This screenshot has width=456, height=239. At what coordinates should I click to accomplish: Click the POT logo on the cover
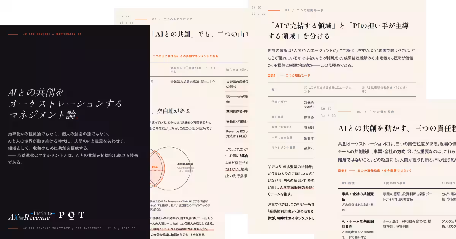click(x=71, y=215)
